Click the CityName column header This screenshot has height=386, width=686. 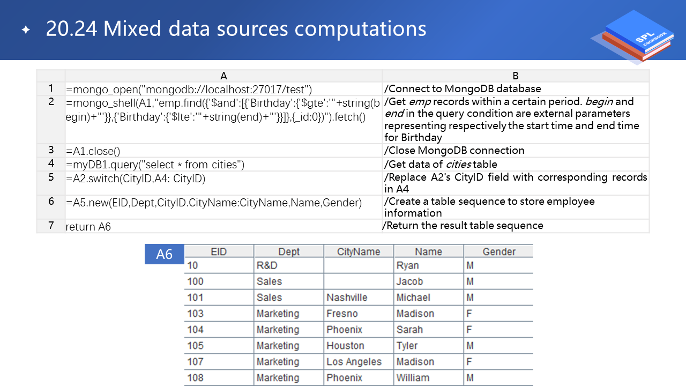pyautogui.click(x=358, y=251)
